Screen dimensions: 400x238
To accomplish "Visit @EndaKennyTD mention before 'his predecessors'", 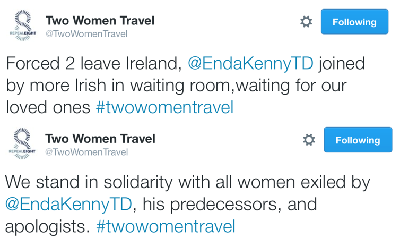I will (x=68, y=205).
